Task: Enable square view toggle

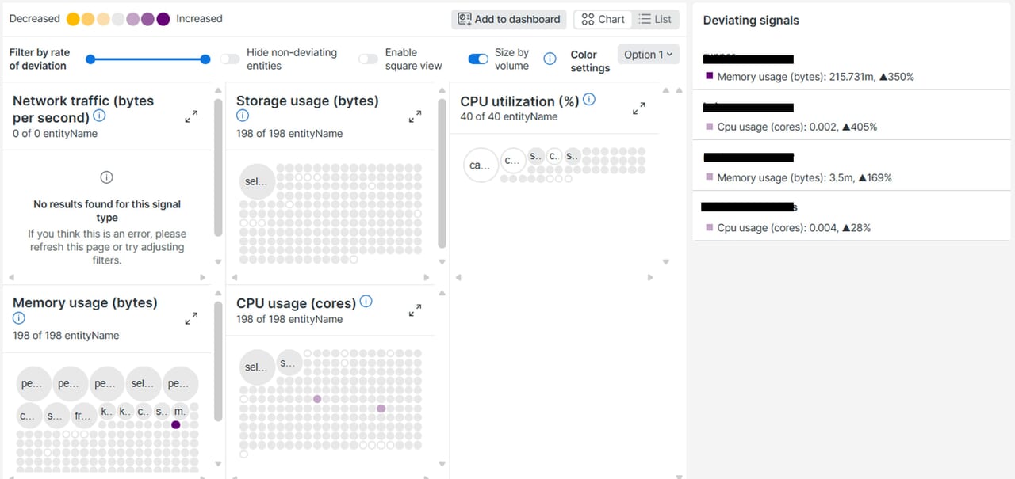Action: click(x=368, y=59)
